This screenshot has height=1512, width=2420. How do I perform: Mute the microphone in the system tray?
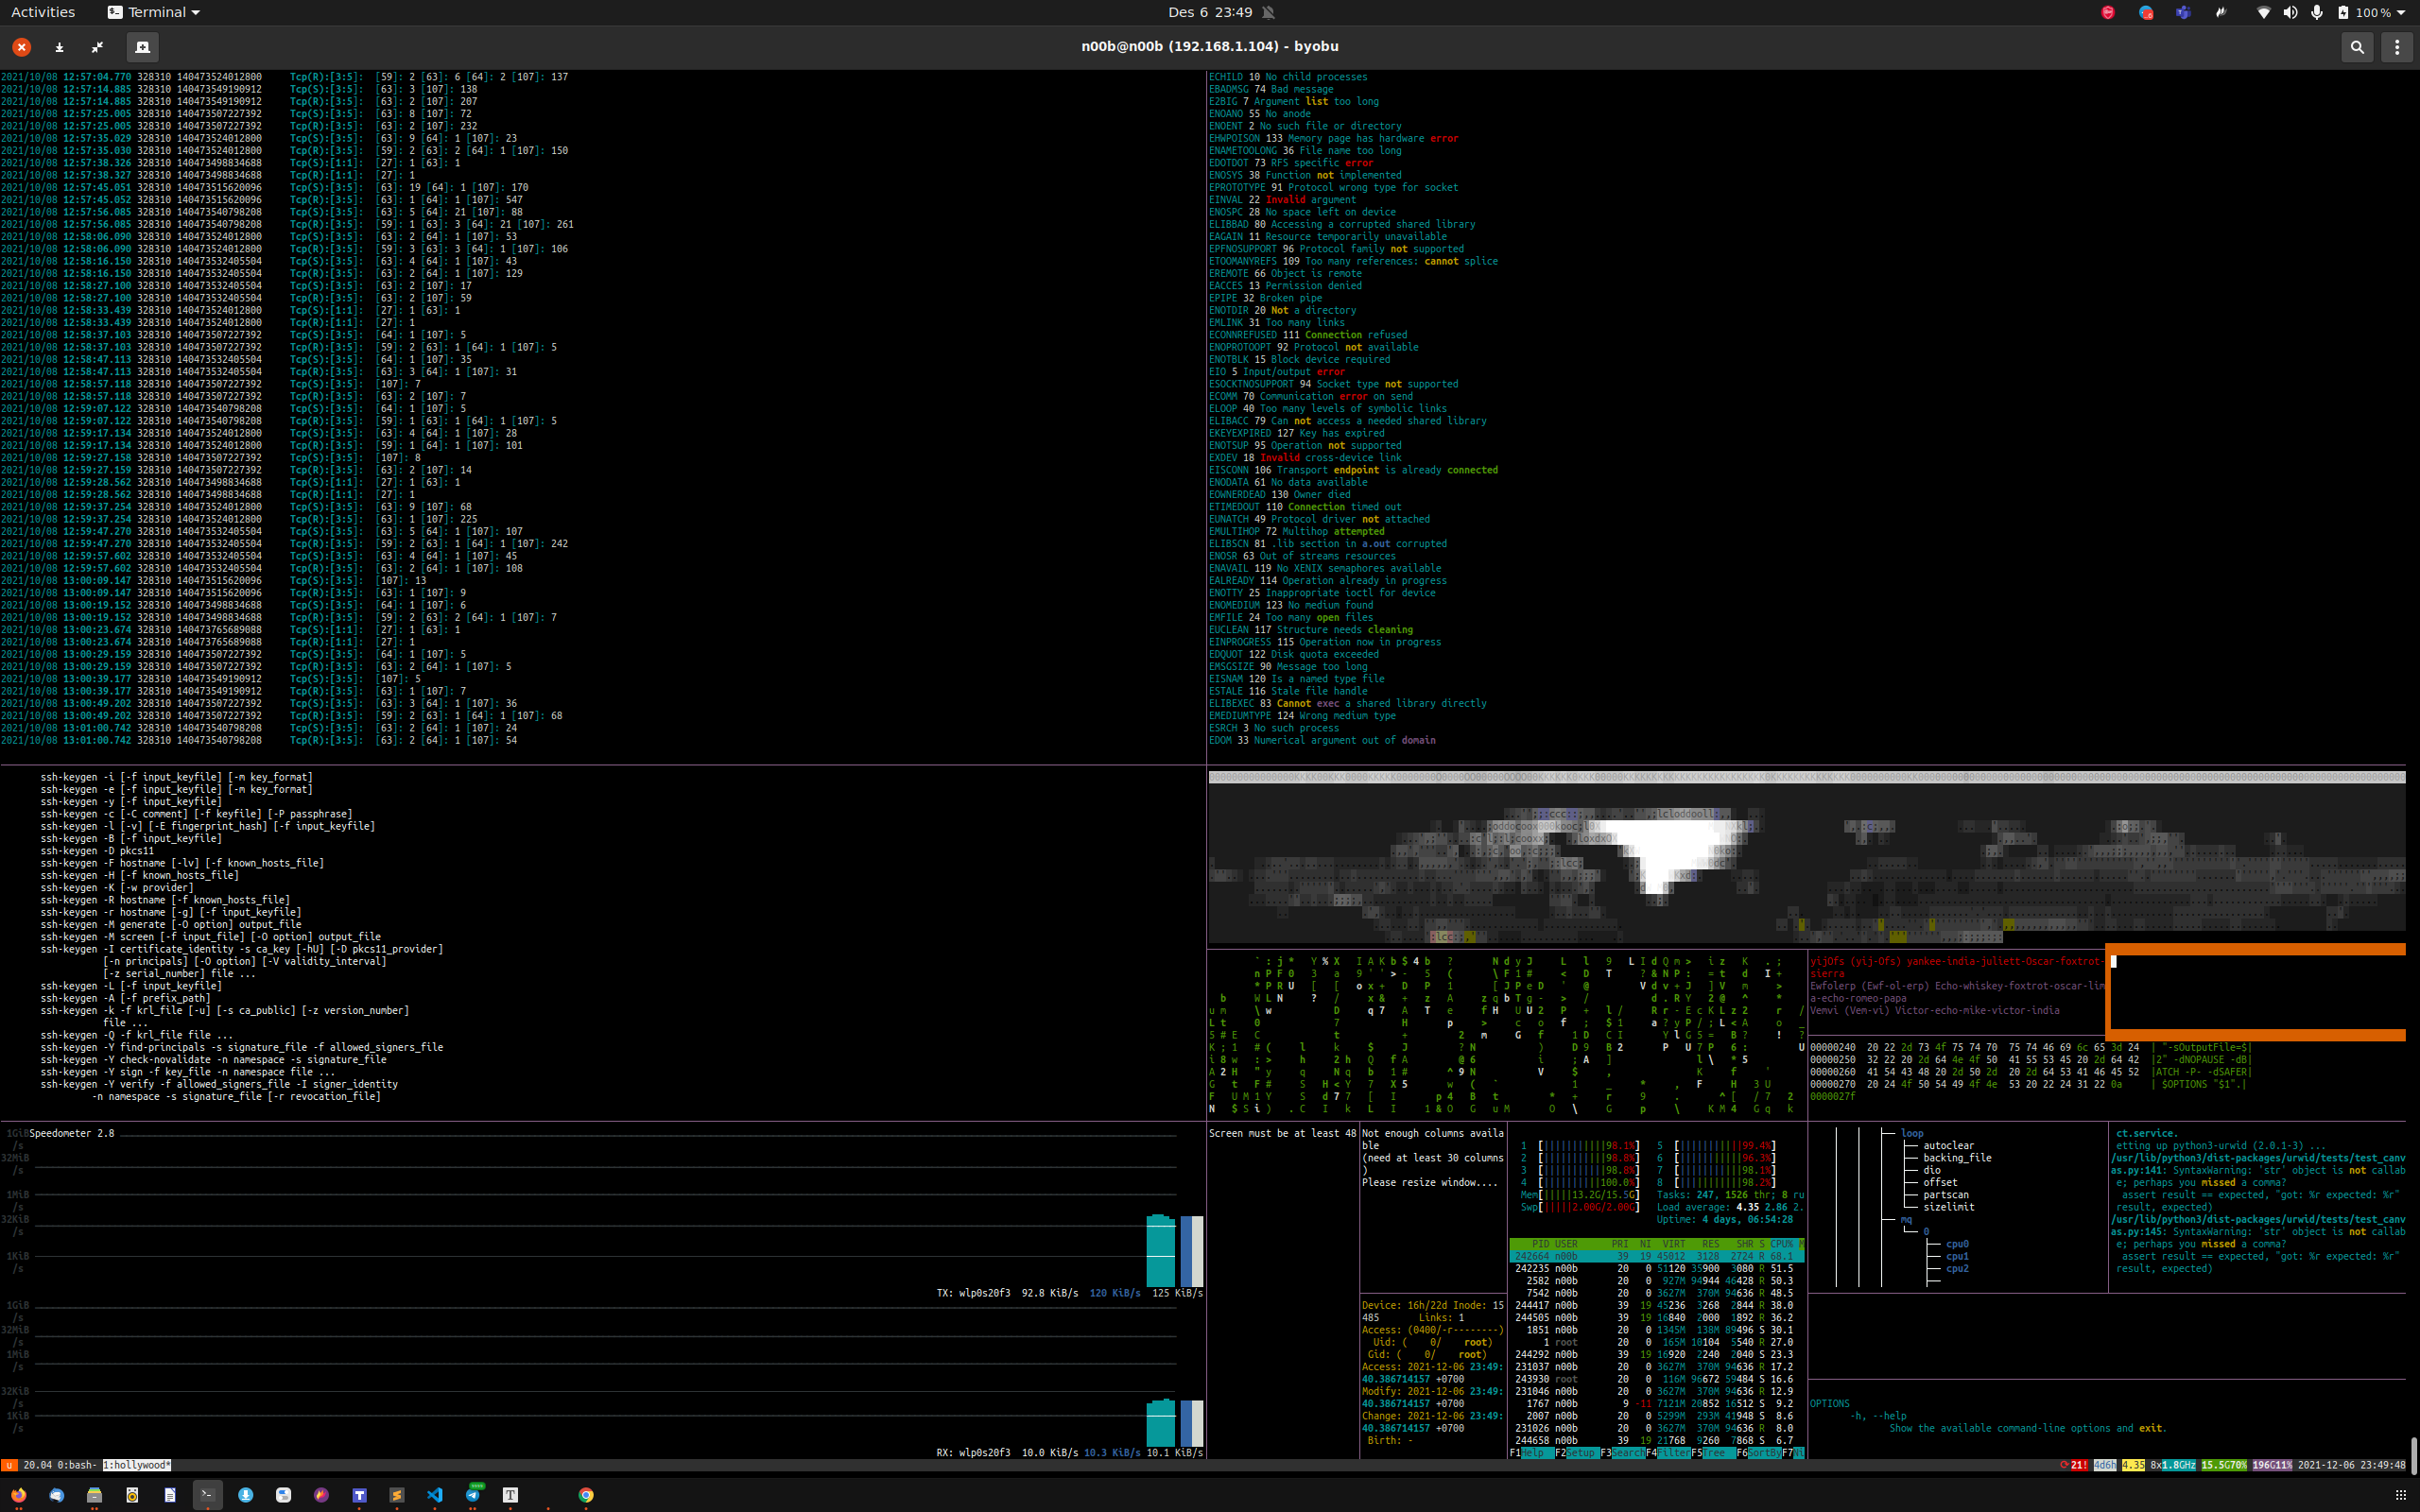point(2318,12)
